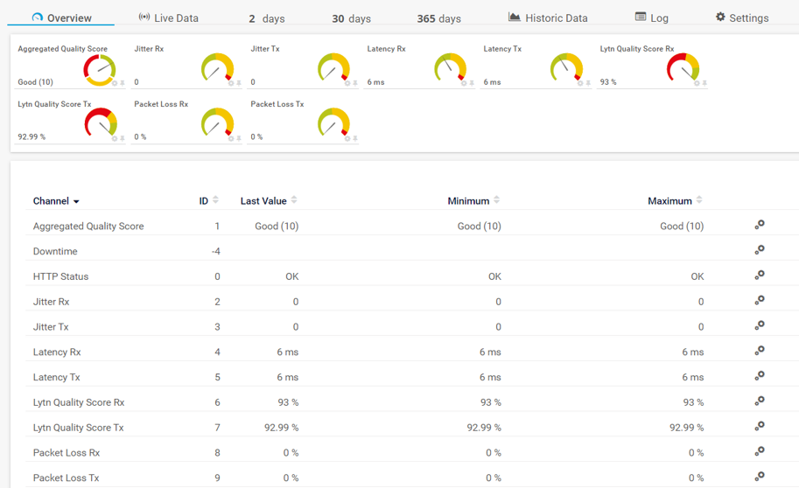
Task: Click the settings icon in HTTP Status row
Action: coord(760,275)
